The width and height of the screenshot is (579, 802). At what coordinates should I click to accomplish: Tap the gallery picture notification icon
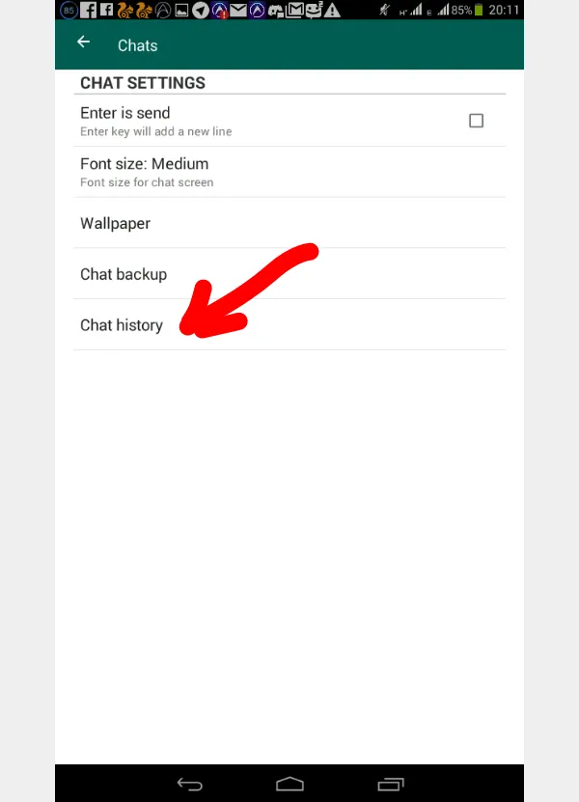coord(181,11)
